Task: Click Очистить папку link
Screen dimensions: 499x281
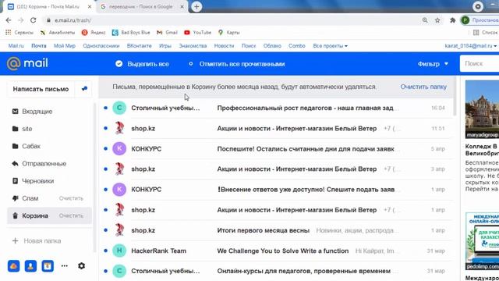Action: point(423,87)
